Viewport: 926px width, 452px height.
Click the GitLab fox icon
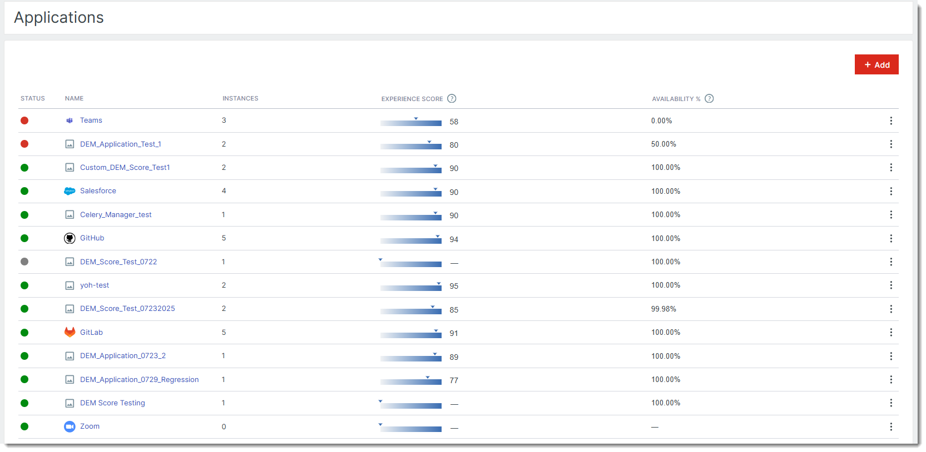70,332
